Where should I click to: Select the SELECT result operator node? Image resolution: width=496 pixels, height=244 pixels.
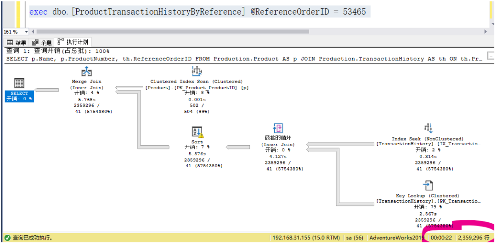(19, 90)
